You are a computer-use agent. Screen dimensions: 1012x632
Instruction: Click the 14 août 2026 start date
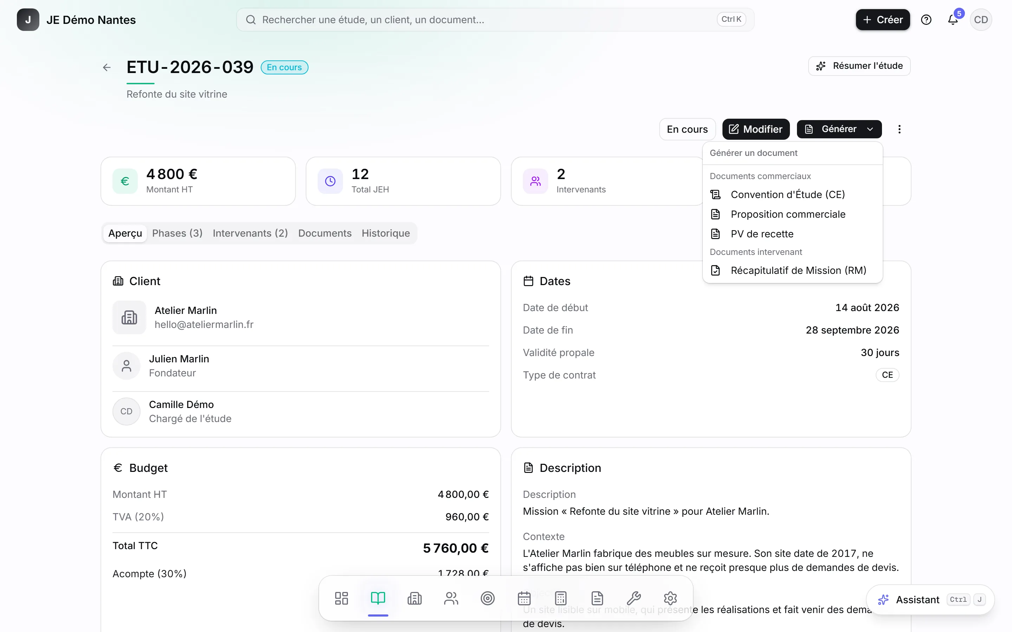[x=867, y=308]
